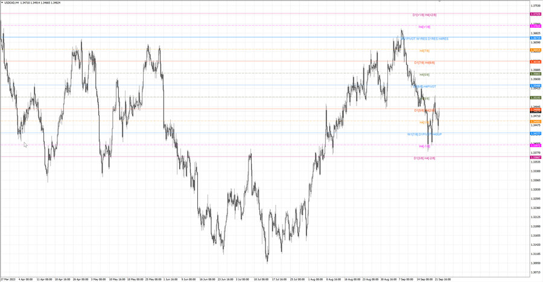Click the 1.33300 value on price scale
543x282 pixels.
click(535, 171)
